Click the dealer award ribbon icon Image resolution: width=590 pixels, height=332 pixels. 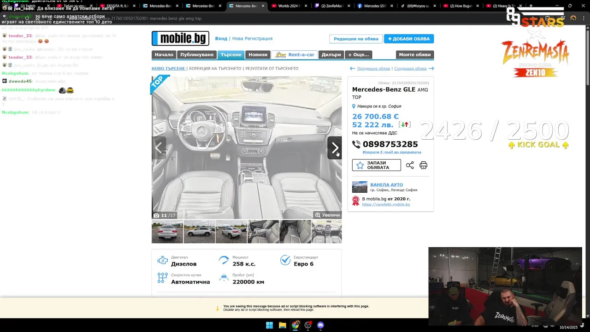point(356,201)
